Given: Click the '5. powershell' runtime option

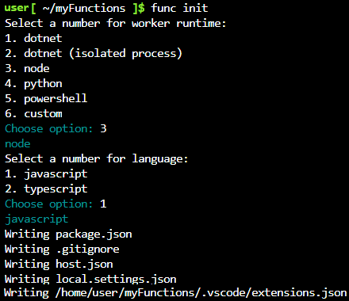Looking at the screenshot, I should coord(46,99).
